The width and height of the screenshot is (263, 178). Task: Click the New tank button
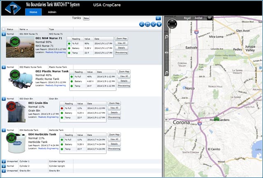click(x=86, y=18)
